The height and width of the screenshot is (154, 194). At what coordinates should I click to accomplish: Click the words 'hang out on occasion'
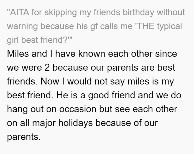(52, 109)
